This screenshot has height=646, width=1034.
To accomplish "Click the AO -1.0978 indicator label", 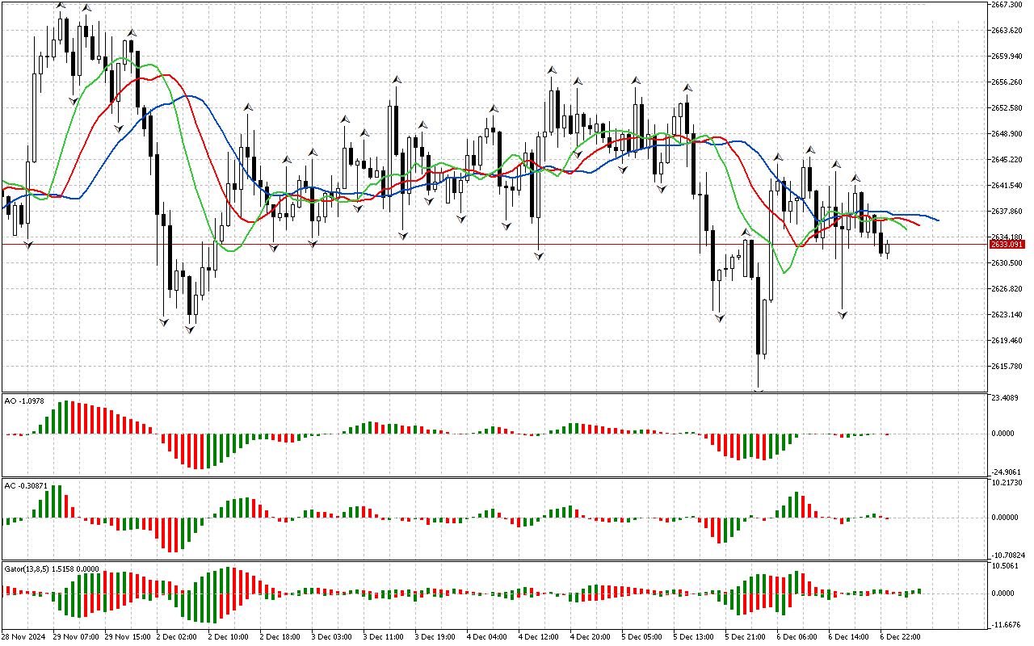I will coord(24,401).
